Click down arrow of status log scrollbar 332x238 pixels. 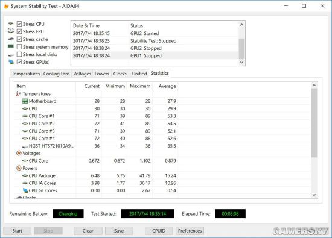241,62
